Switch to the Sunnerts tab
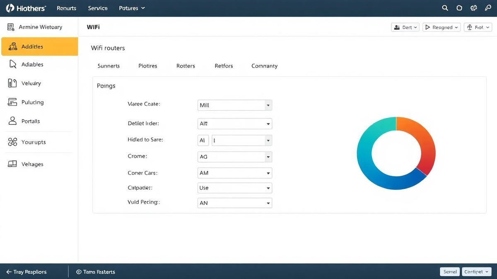Screen dimensions: 497x279 [x=109, y=66]
